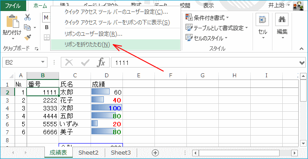Click the vertical scrollbar thumb

pyautogui.click(x=303, y=91)
